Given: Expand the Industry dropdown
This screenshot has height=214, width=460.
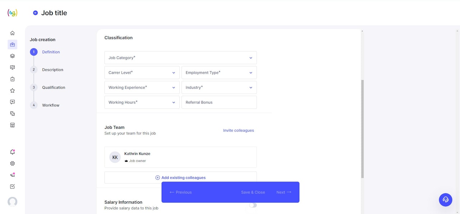Looking at the screenshot, I should coord(219,87).
